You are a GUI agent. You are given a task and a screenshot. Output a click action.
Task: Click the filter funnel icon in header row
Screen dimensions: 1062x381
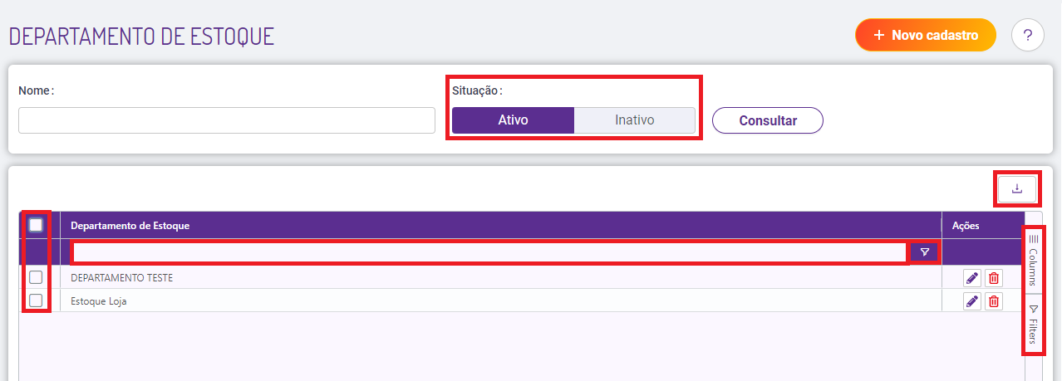click(924, 252)
